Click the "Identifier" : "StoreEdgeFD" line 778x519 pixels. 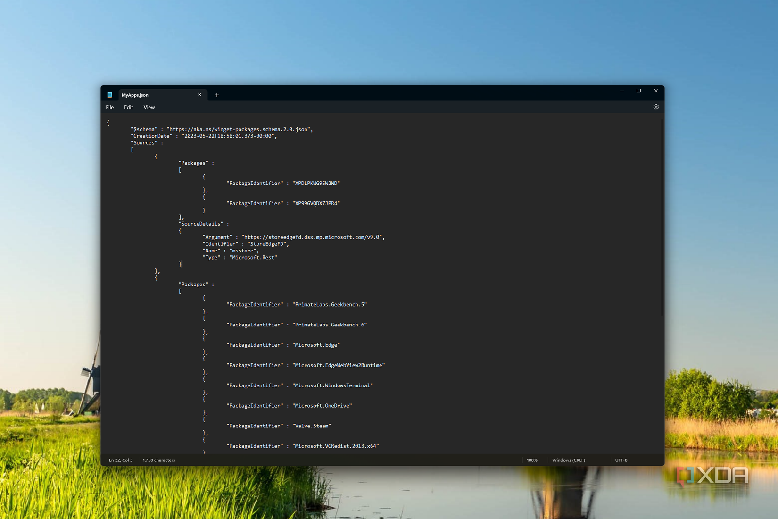246,244
